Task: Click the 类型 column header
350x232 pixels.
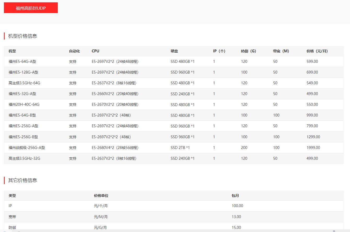Action: tap(12, 196)
